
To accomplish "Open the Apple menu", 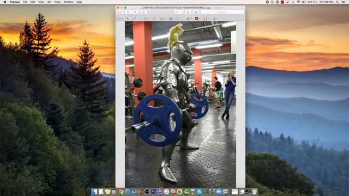I will (x=5, y=2).
